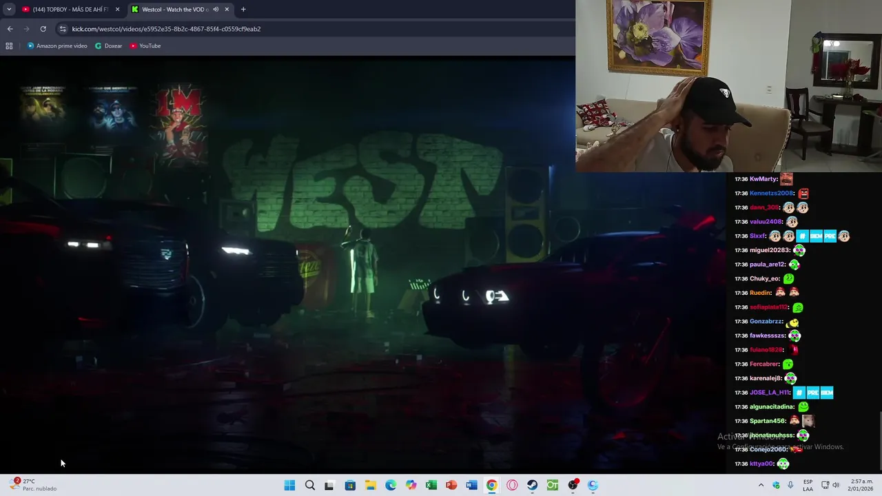The width and height of the screenshot is (882, 496).
Task: Launch Microsoft Edge from the taskbar
Action: [391, 485]
